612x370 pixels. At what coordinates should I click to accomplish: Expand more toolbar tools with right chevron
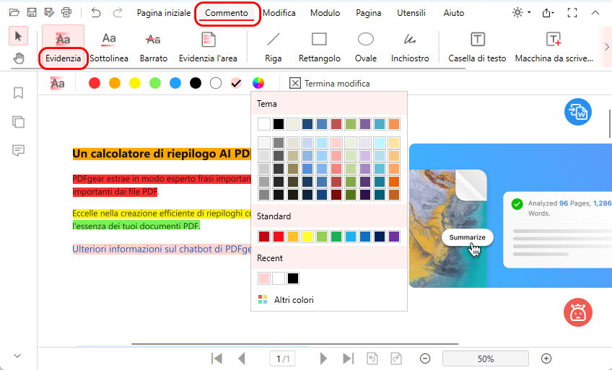coord(606,47)
